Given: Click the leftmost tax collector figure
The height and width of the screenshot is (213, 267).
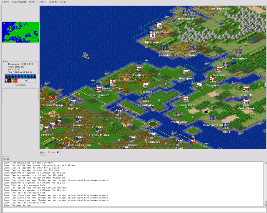Looking at the screenshot, I should tap(7, 76).
